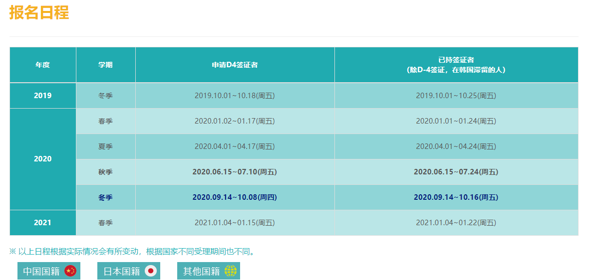Click the 报名日程 page heading
Image resolution: width=589 pixels, height=280 pixels.
point(39,13)
